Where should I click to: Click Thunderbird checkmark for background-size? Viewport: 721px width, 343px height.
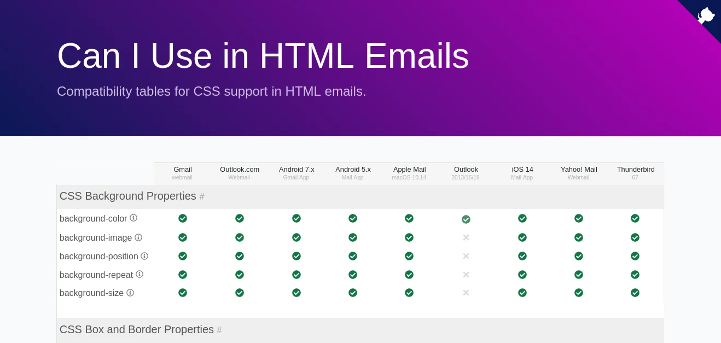635,293
